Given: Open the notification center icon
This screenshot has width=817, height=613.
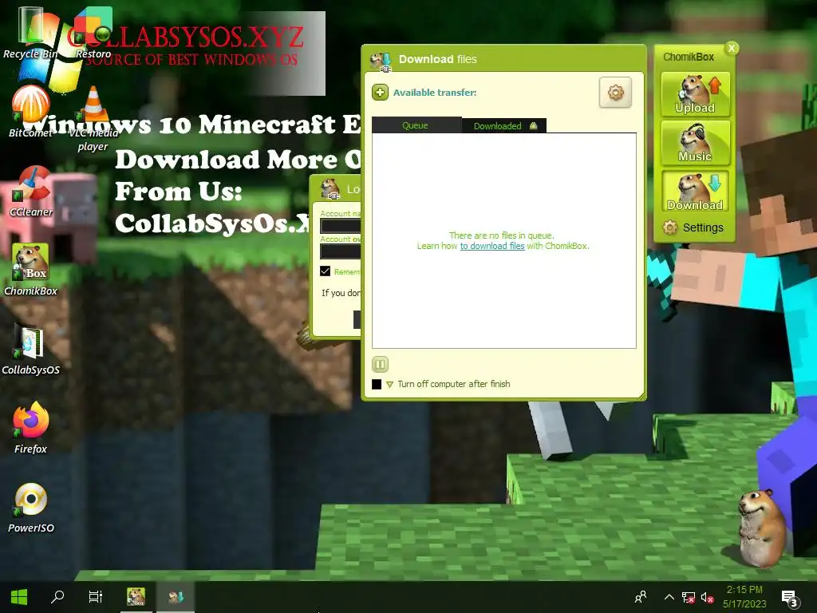Looking at the screenshot, I should tap(790, 598).
